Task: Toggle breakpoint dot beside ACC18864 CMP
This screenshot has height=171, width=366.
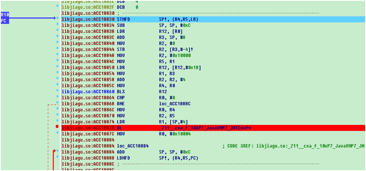Action: click(57, 96)
